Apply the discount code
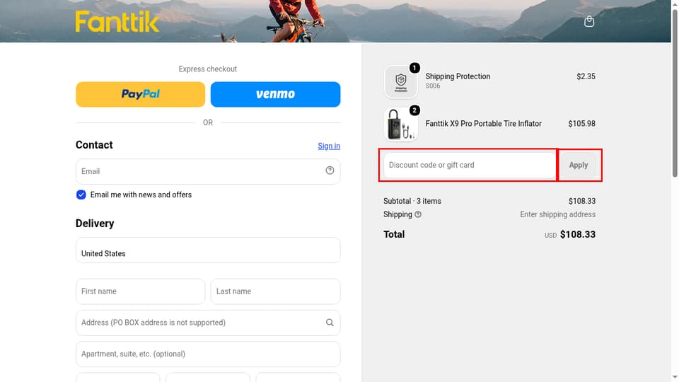 pos(578,165)
